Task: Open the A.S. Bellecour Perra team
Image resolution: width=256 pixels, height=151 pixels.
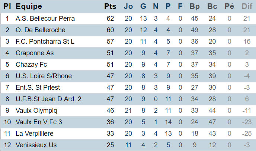Action: click(x=45, y=19)
